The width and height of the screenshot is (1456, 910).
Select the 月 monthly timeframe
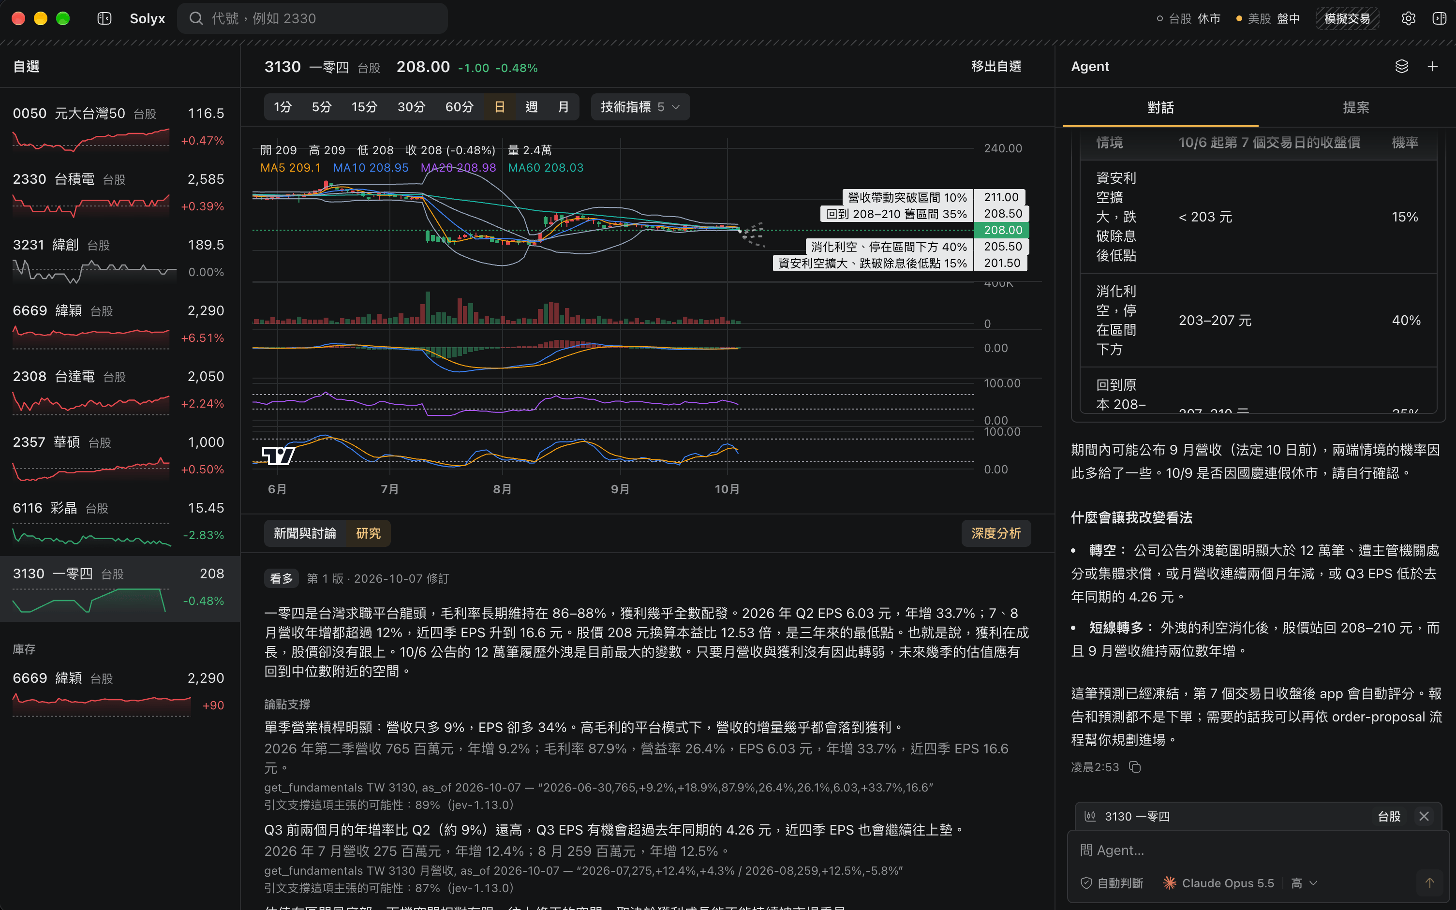point(564,107)
